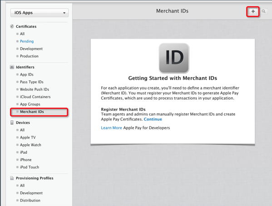Open Website Push IDs

point(35,90)
